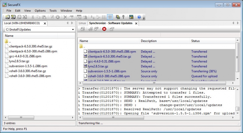Click the Copy toolbar icon
243x133 pixels.
pos(38,17)
